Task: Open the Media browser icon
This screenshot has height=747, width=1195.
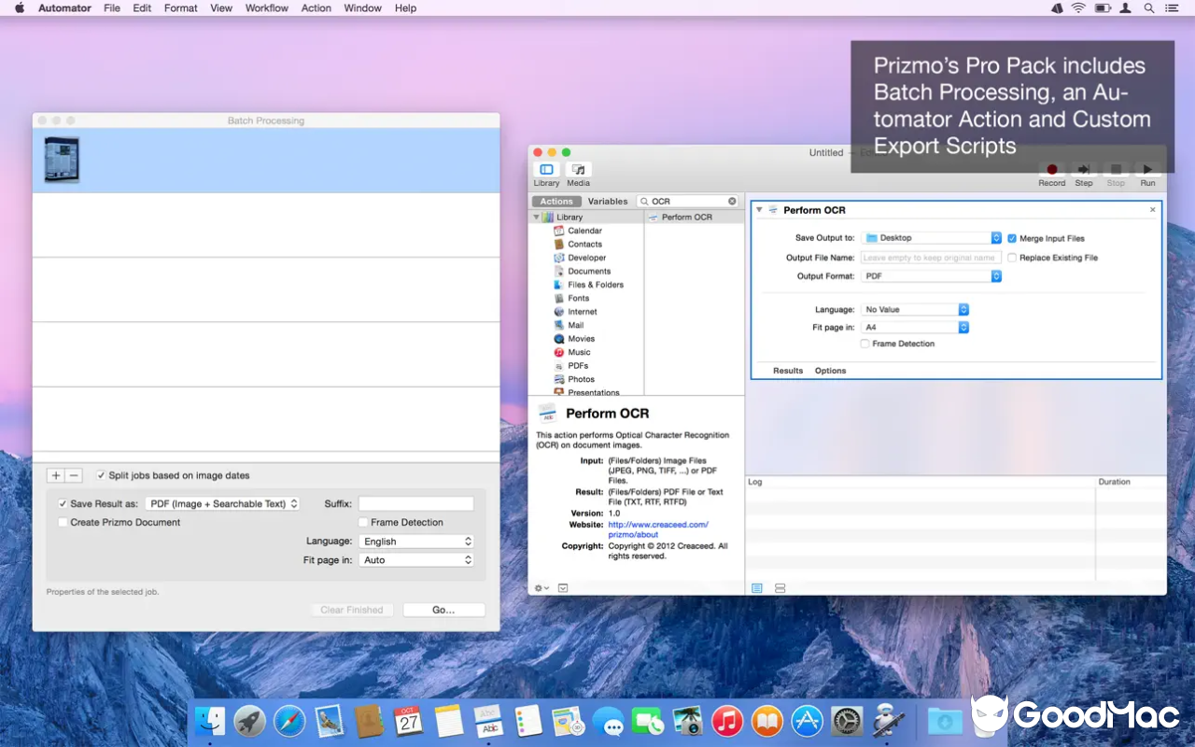Action: [x=578, y=170]
